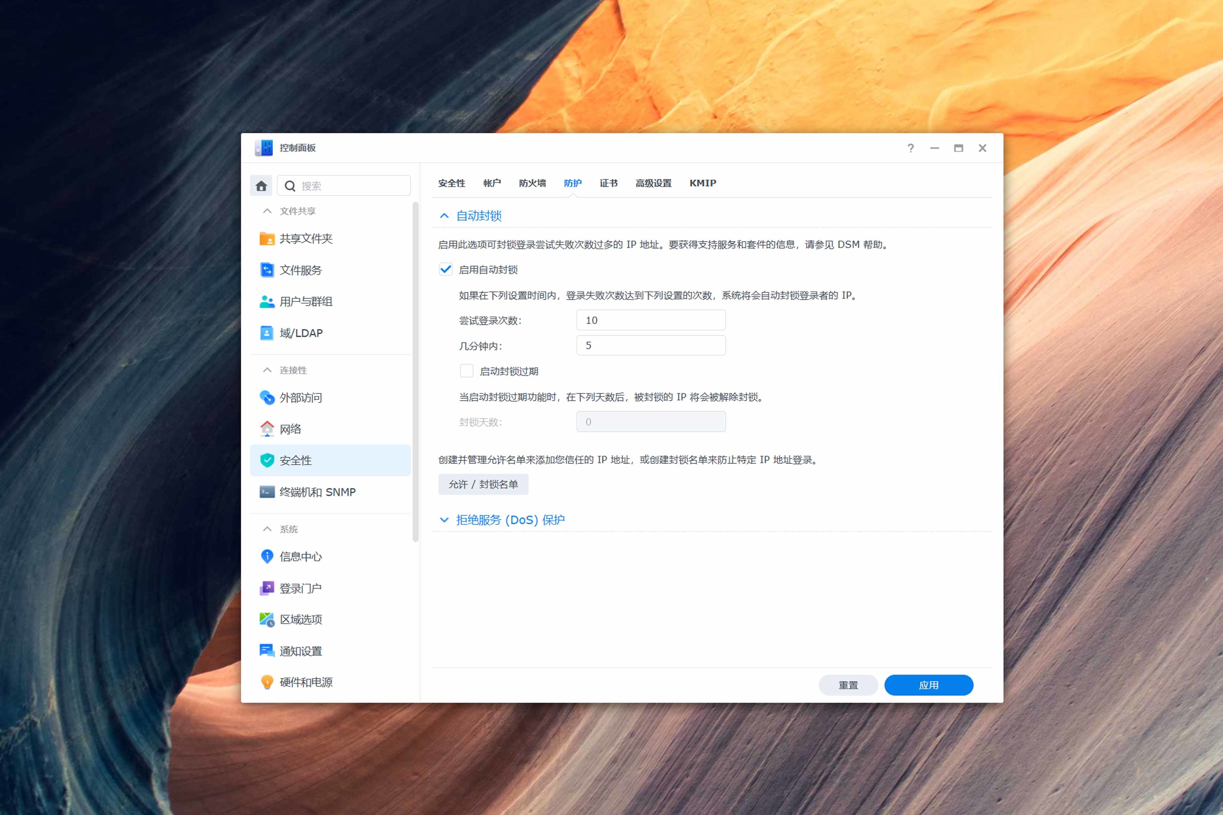Open User & Group (用户与群组) icon
The image size is (1223, 815).
[x=267, y=302]
